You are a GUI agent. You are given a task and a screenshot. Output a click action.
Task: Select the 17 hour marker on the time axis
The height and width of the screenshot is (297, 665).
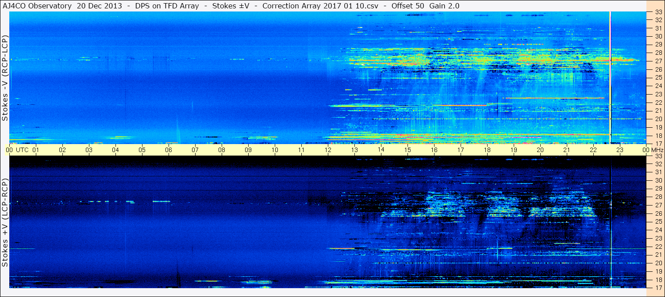point(461,150)
